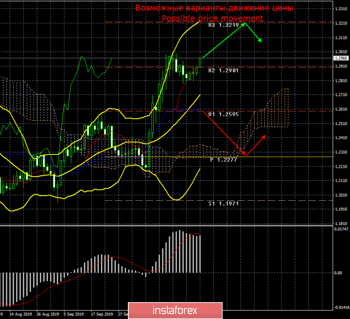Click the 17 Sep 2019 date label

(x=102, y=314)
